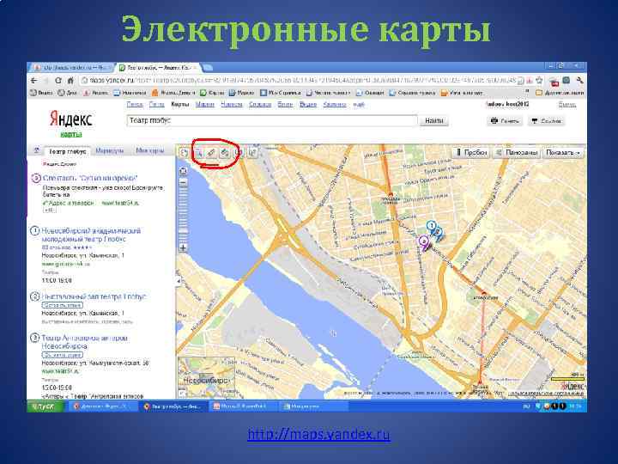Open the http://maps.yandex.ru slide hyperlink

coord(318,435)
